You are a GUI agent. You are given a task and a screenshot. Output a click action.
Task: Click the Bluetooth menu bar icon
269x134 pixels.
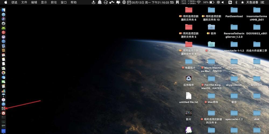[x=236, y=2]
